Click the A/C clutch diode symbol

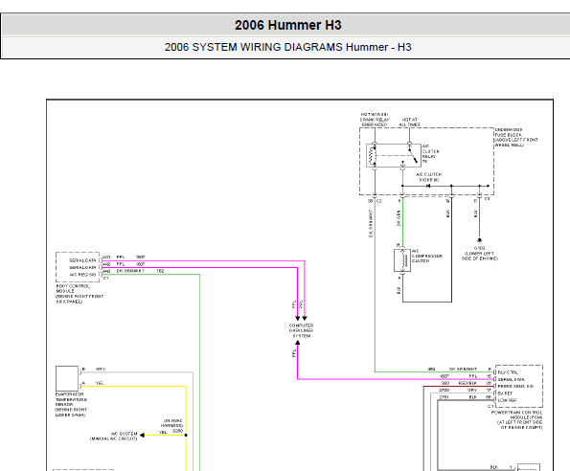point(428,186)
